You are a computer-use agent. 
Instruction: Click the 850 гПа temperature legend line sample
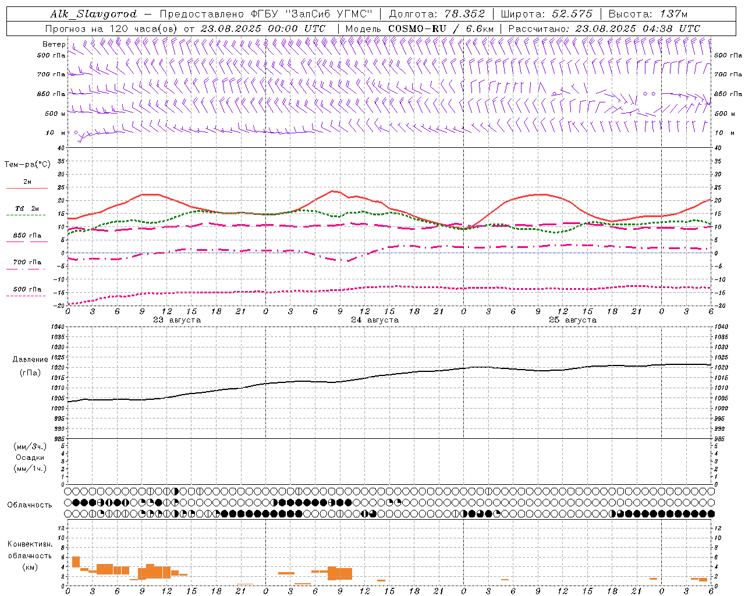click(x=27, y=242)
